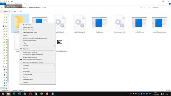Open taskbar clock showing 12.06.2021

pyautogui.click(x=156, y=94)
